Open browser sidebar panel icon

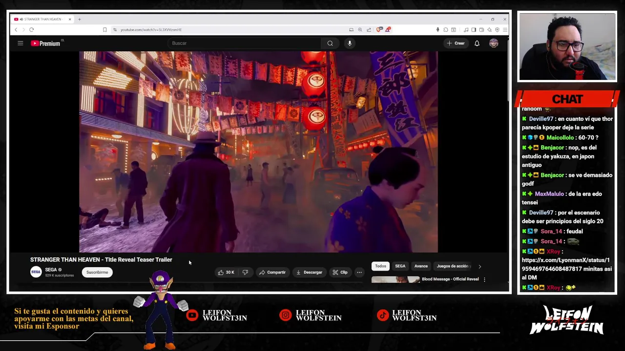pyautogui.click(x=474, y=30)
